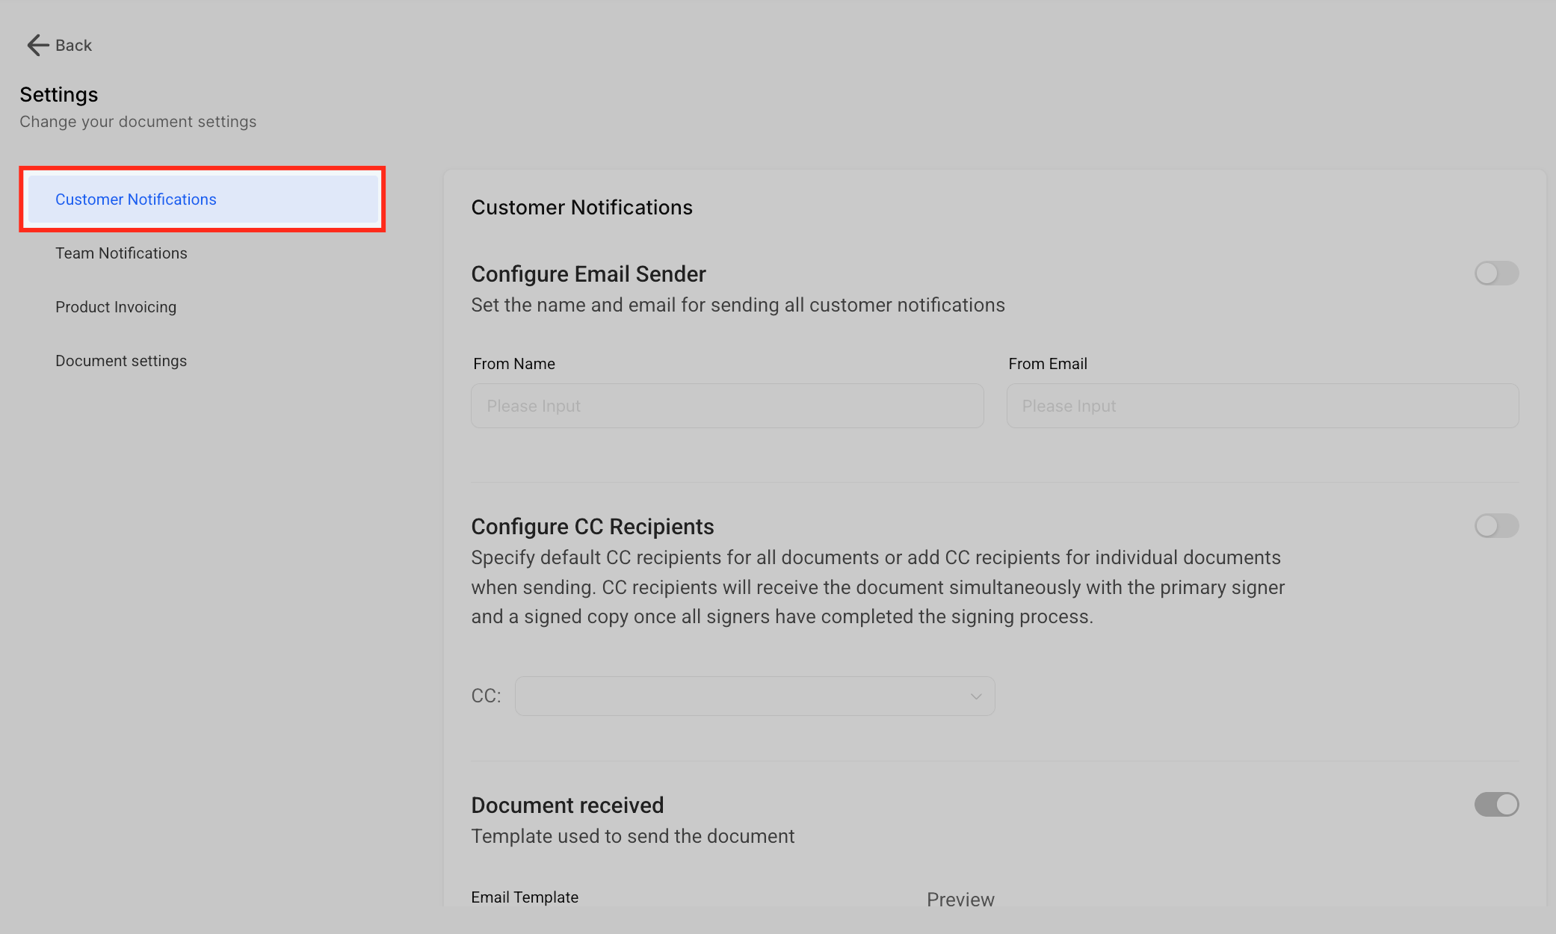Open the CC recipients dropdown
Viewport: 1556px width, 934px height.
coord(753,696)
